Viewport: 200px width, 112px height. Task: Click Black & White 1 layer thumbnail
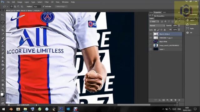[156, 34]
